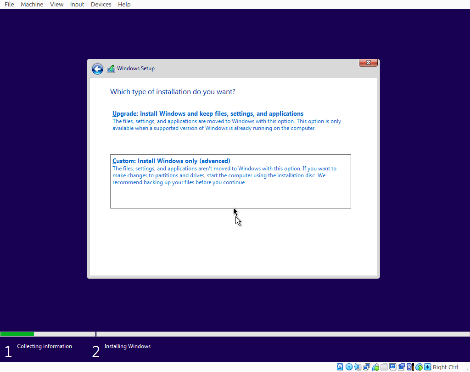Click the shared folders status icon

(x=384, y=367)
